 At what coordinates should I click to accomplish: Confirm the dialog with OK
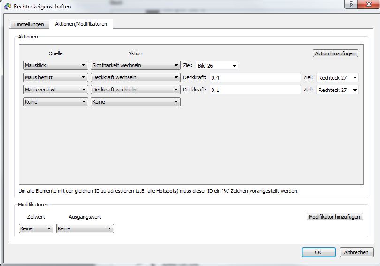click(x=319, y=252)
